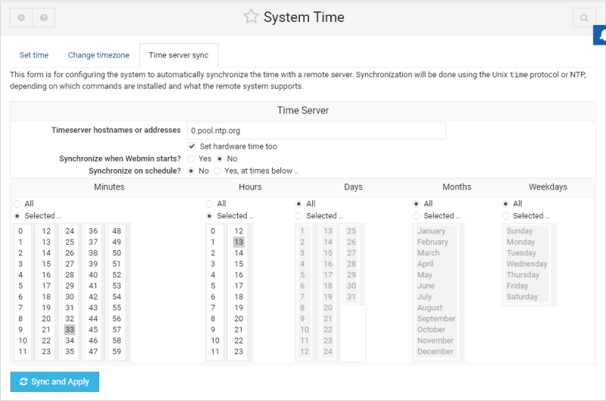Pick day 31 in Days list
This screenshot has height=401, width=606.
tap(351, 296)
